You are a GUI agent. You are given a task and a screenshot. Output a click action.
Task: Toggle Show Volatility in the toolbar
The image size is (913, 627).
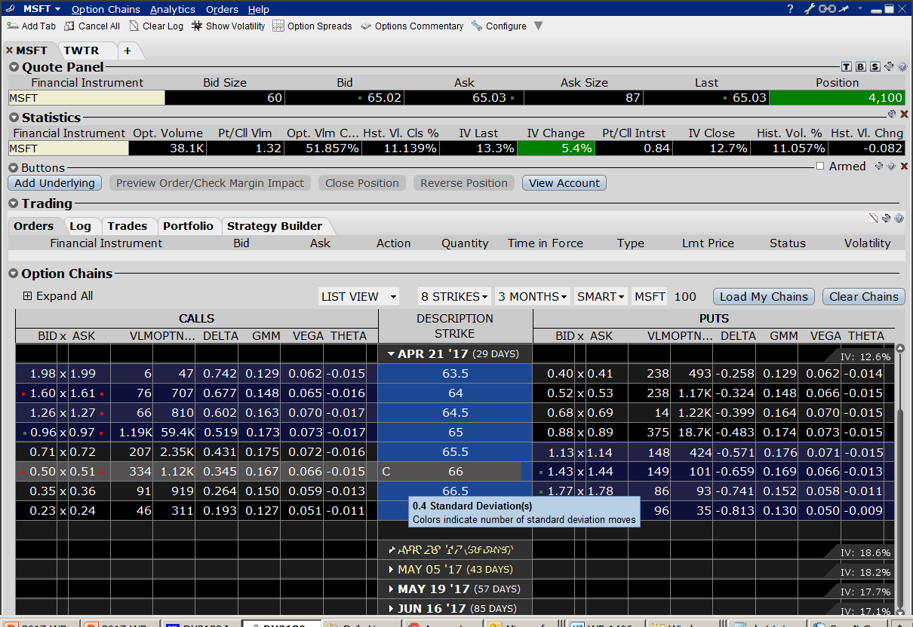[229, 26]
